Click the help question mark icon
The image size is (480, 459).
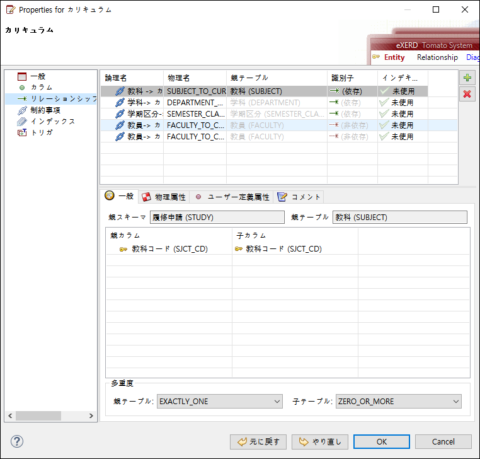[x=17, y=441]
